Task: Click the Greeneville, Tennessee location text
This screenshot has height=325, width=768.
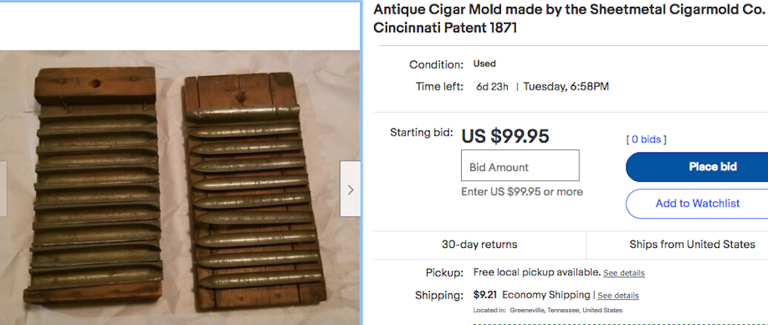Action: pos(548,310)
